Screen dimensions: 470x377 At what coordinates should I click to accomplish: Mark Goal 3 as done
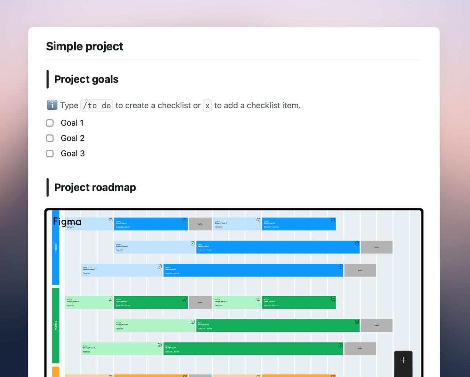click(x=50, y=153)
